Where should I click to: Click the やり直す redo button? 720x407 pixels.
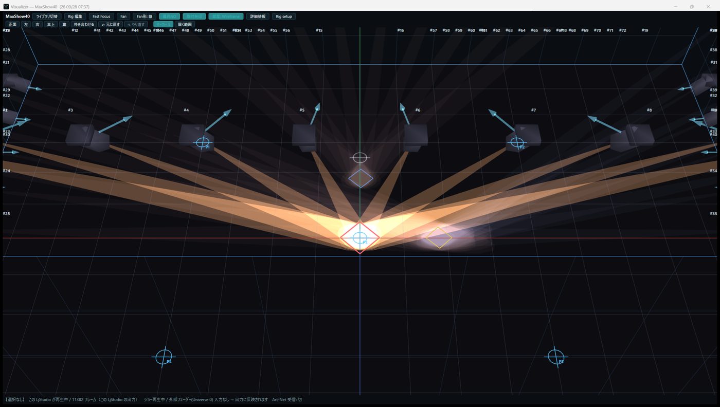pyautogui.click(x=136, y=24)
